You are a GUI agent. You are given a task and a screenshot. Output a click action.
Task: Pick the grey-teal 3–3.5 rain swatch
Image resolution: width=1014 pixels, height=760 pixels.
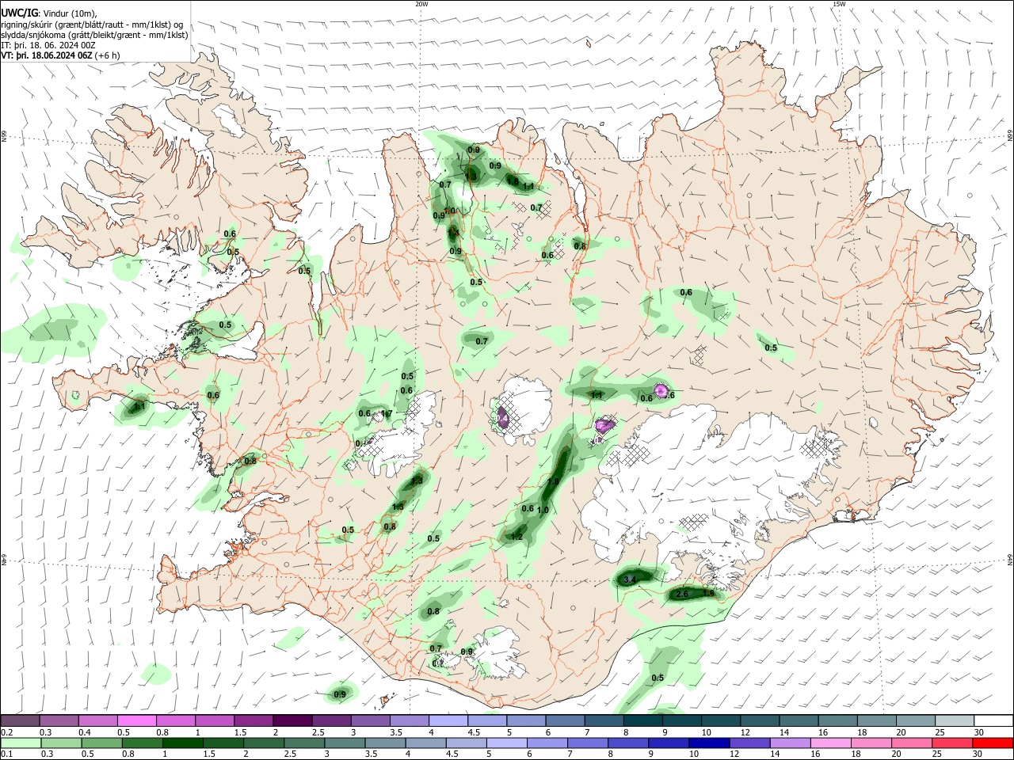343,743
